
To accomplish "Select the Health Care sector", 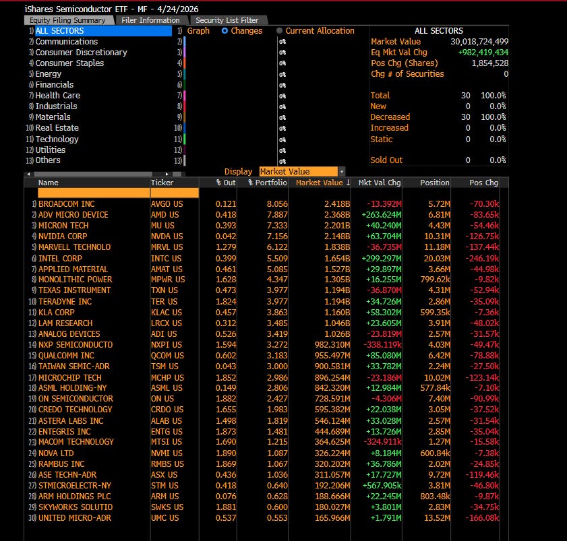I will [58, 96].
